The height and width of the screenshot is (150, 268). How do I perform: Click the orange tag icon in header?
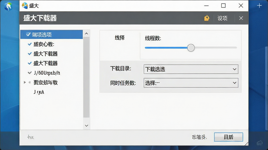pyautogui.click(x=207, y=18)
